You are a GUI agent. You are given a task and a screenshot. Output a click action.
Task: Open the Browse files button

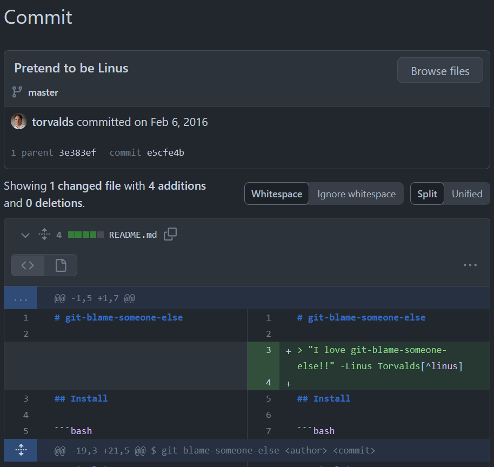tap(440, 70)
